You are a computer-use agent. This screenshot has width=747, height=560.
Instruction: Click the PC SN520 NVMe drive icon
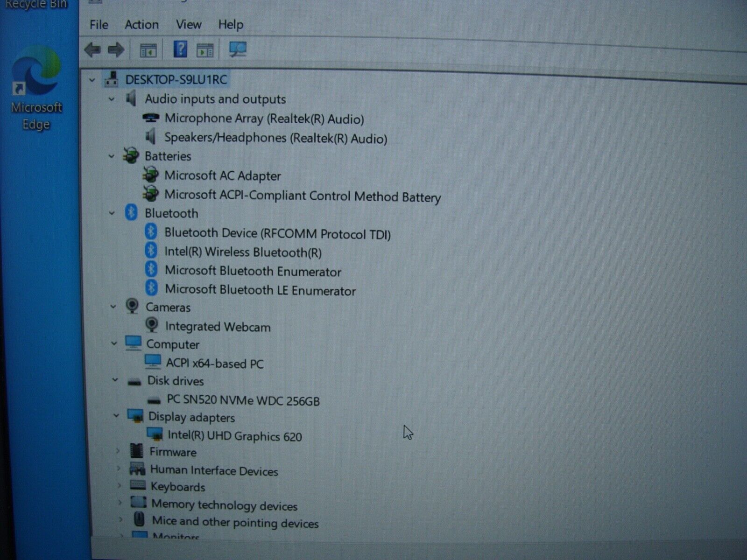pos(154,400)
